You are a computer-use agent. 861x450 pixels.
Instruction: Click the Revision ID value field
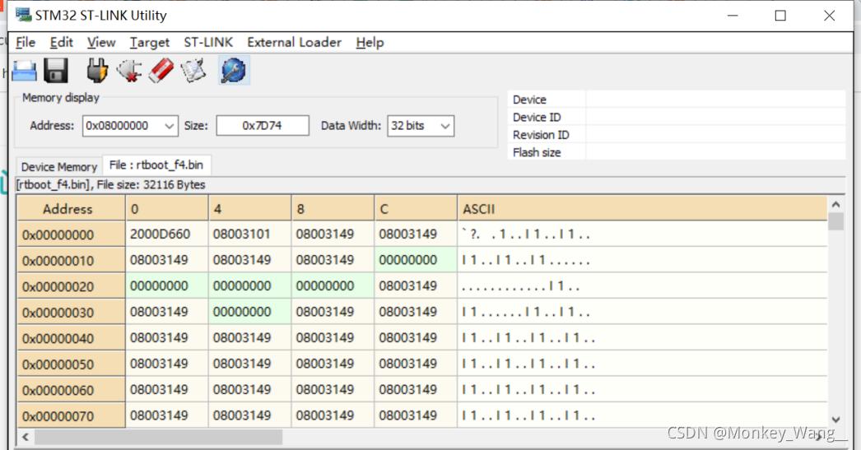pyautogui.click(x=715, y=134)
